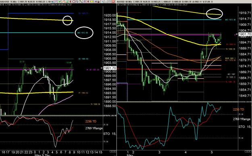Click the WKO 1913.98 label in the 15 Min chart
This screenshot has width=252, height=156.
tap(82, 33)
